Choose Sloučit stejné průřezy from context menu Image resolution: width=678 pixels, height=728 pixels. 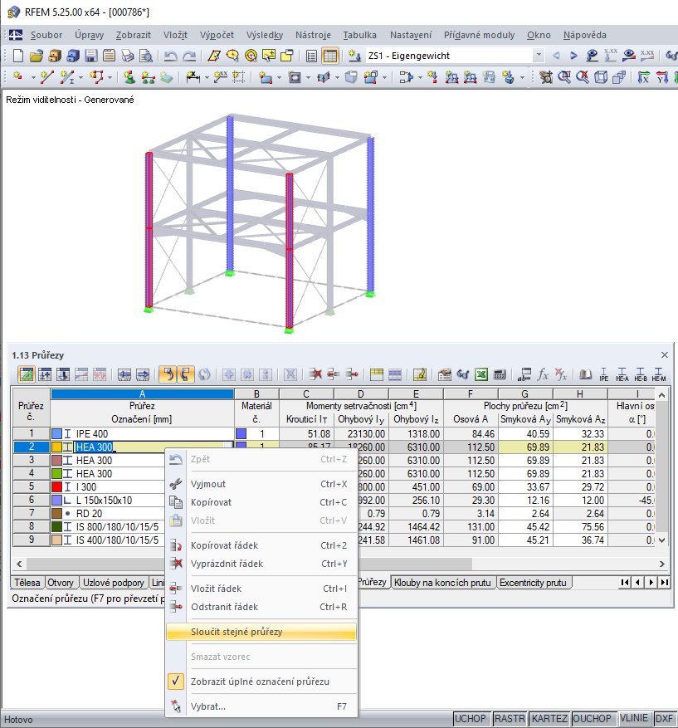coord(261,632)
